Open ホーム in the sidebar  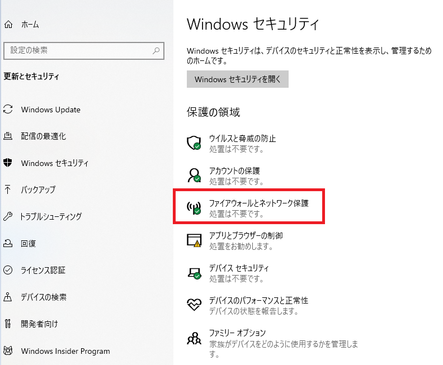click(x=30, y=25)
